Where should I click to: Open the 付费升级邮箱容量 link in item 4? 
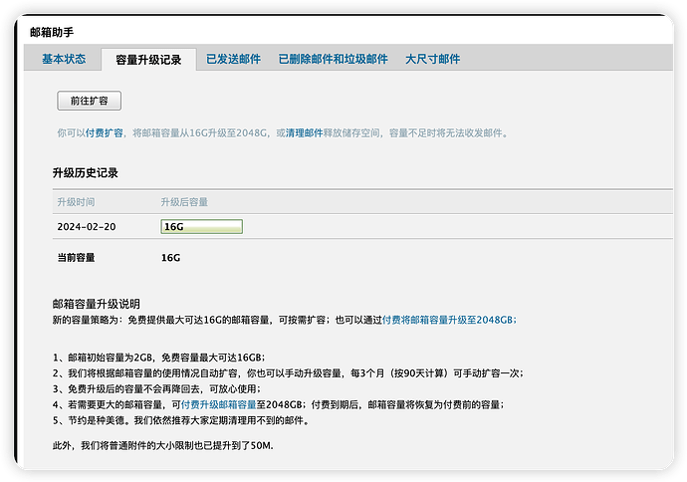pos(218,404)
